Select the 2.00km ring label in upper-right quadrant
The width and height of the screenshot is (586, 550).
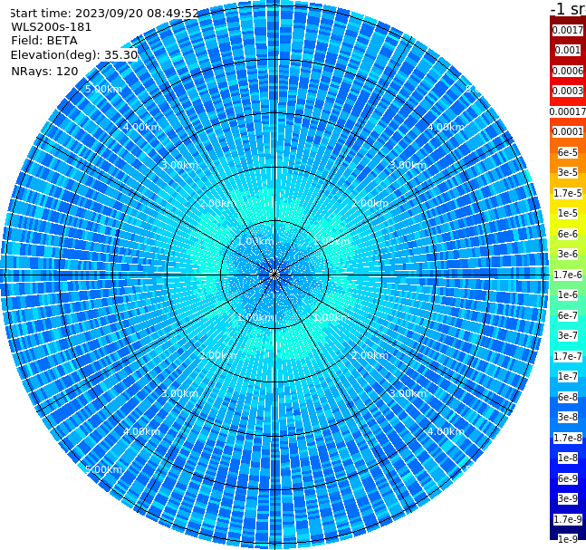click(x=370, y=203)
